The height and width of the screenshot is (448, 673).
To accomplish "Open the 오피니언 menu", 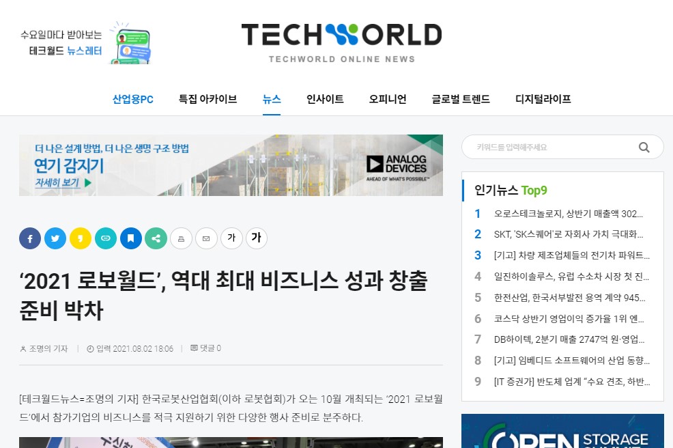I will (388, 99).
